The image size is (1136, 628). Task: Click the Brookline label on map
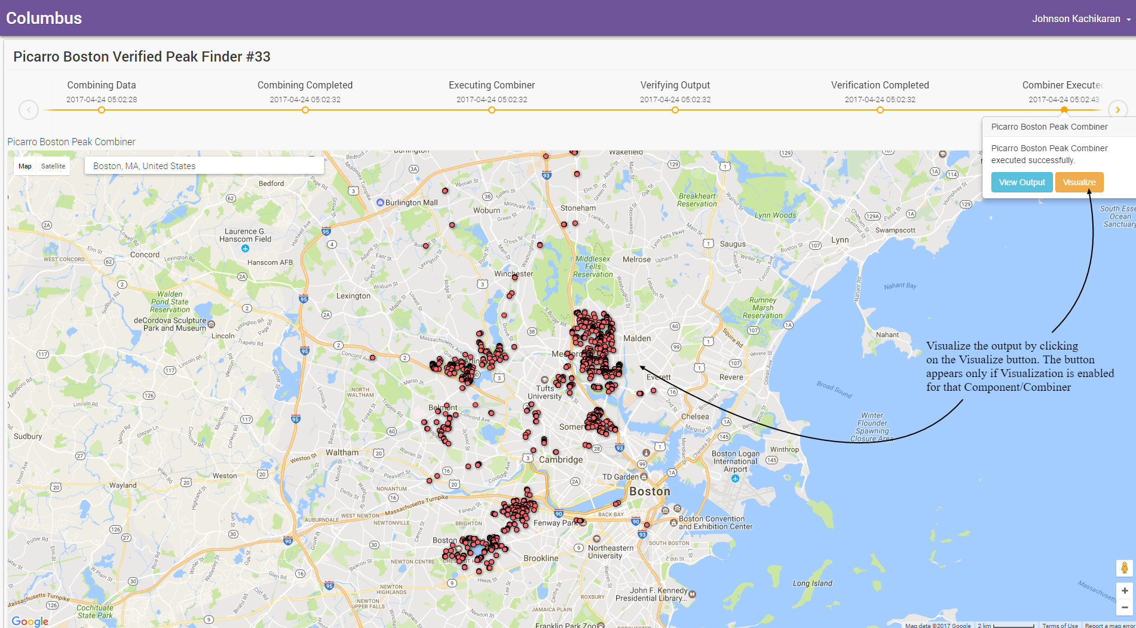541,558
